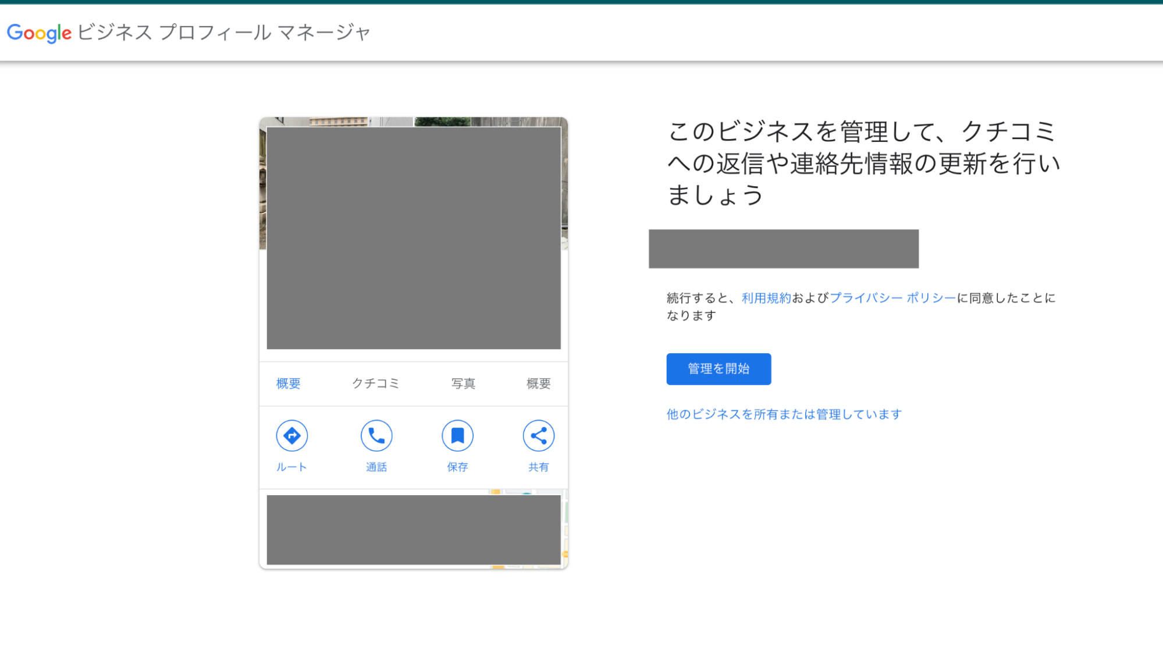Click the ルート directions icon
Image resolution: width=1163 pixels, height=665 pixels.
291,436
